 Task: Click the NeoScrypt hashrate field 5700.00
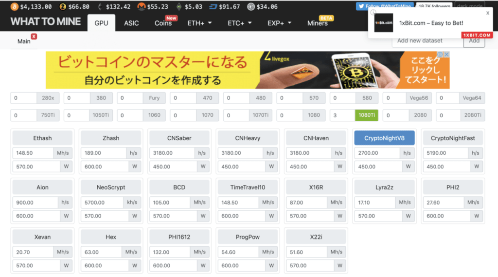[x=102, y=202]
